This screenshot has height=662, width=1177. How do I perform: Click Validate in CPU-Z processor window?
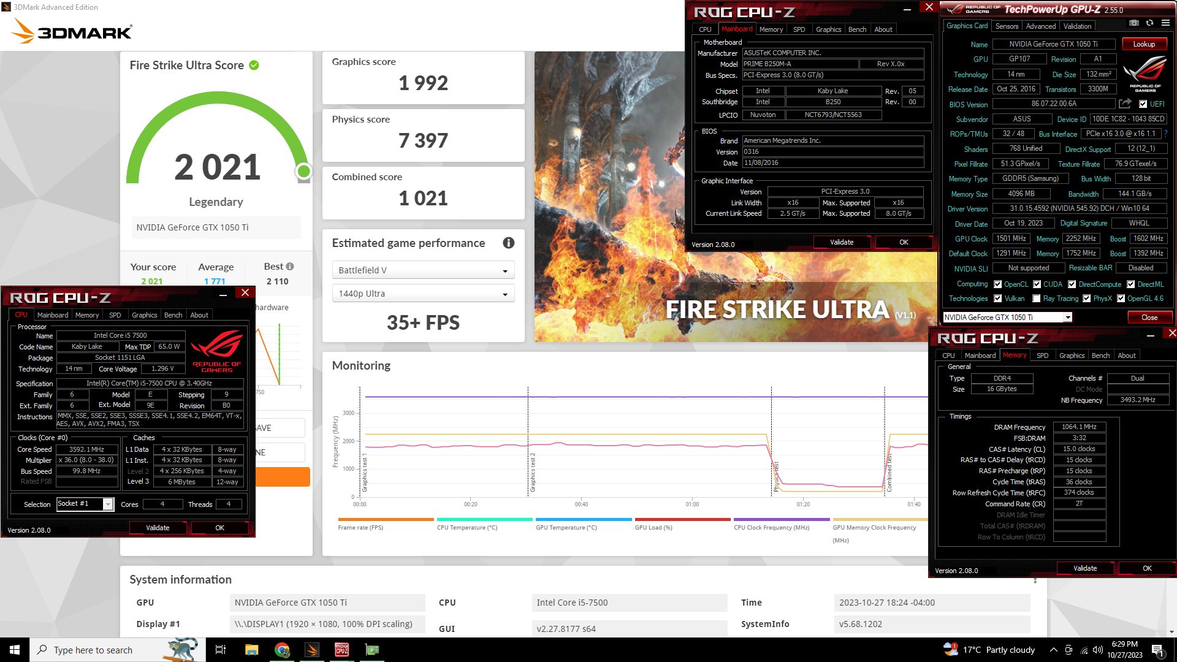click(x=158, y=528)
